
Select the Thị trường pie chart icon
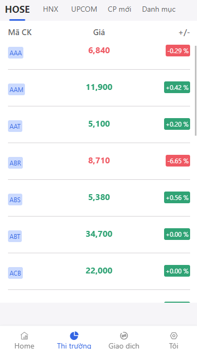(74, 335)
